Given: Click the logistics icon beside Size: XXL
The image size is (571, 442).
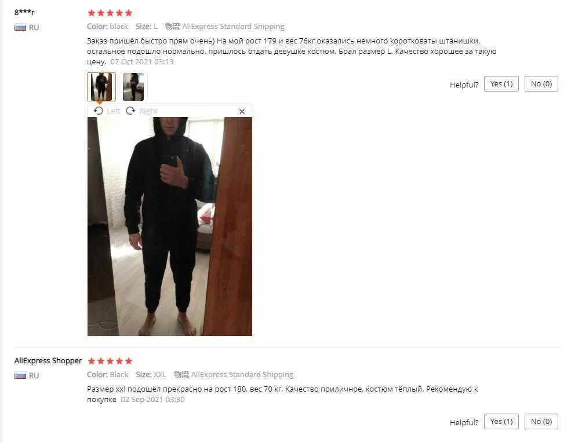Looking at the screenshot, I should click(181, 374).
